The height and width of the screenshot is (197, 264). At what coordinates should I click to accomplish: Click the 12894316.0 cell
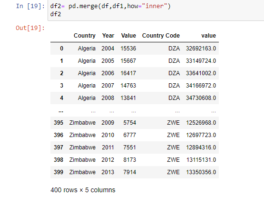[201, 148]
